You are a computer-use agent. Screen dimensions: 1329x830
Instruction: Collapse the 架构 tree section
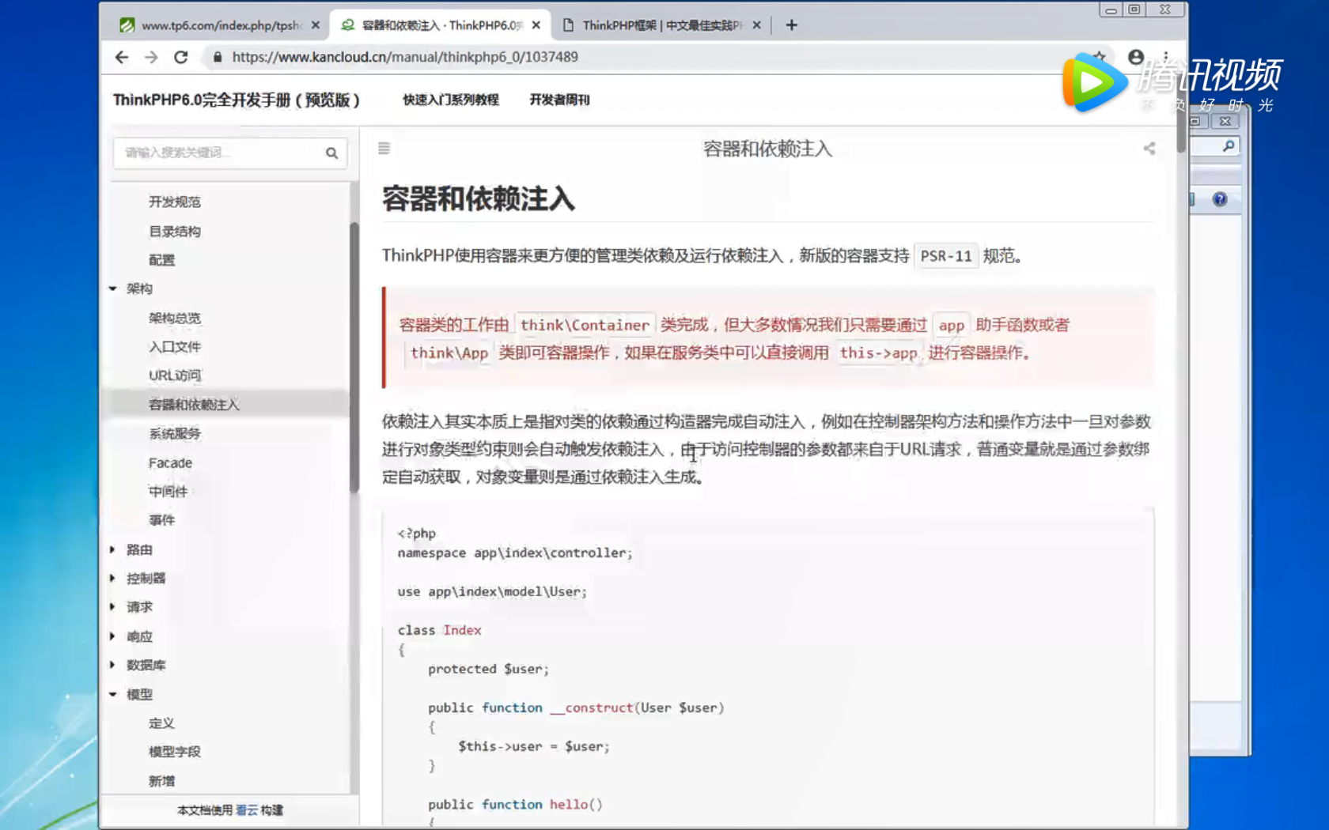pos(113,289)
